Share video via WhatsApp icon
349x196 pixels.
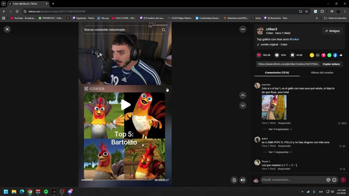pyautogui.click(x=329, y=55)
